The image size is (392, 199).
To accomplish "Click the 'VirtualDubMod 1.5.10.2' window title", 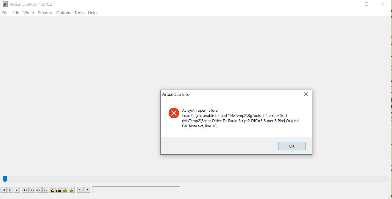I will [31, 4].
